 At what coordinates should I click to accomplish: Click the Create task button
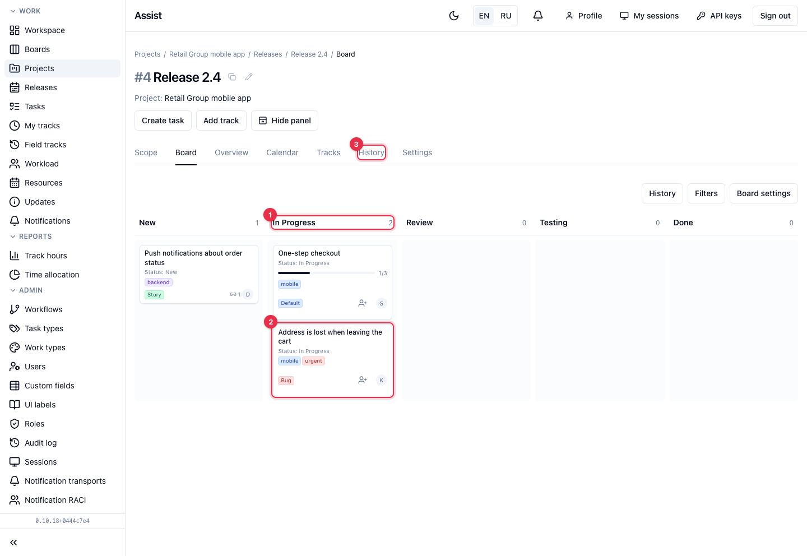pos(163,121)
